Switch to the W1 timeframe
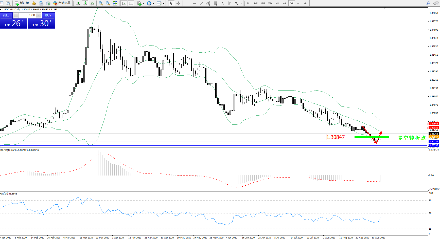 (298, 3)
